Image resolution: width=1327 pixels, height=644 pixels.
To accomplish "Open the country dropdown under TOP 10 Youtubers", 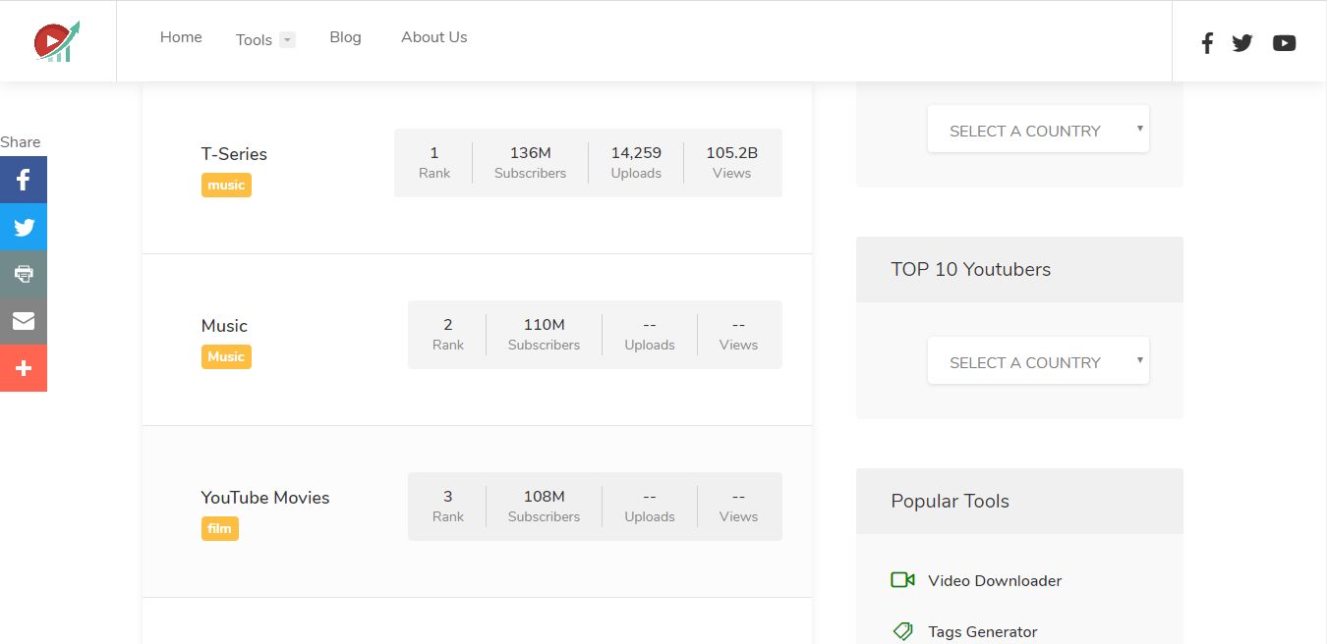I will (x=1038, y=361).
